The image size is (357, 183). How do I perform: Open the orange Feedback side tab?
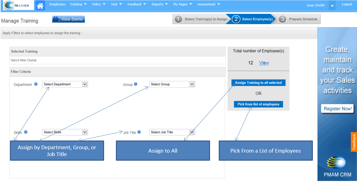click(x=354, y=142)
